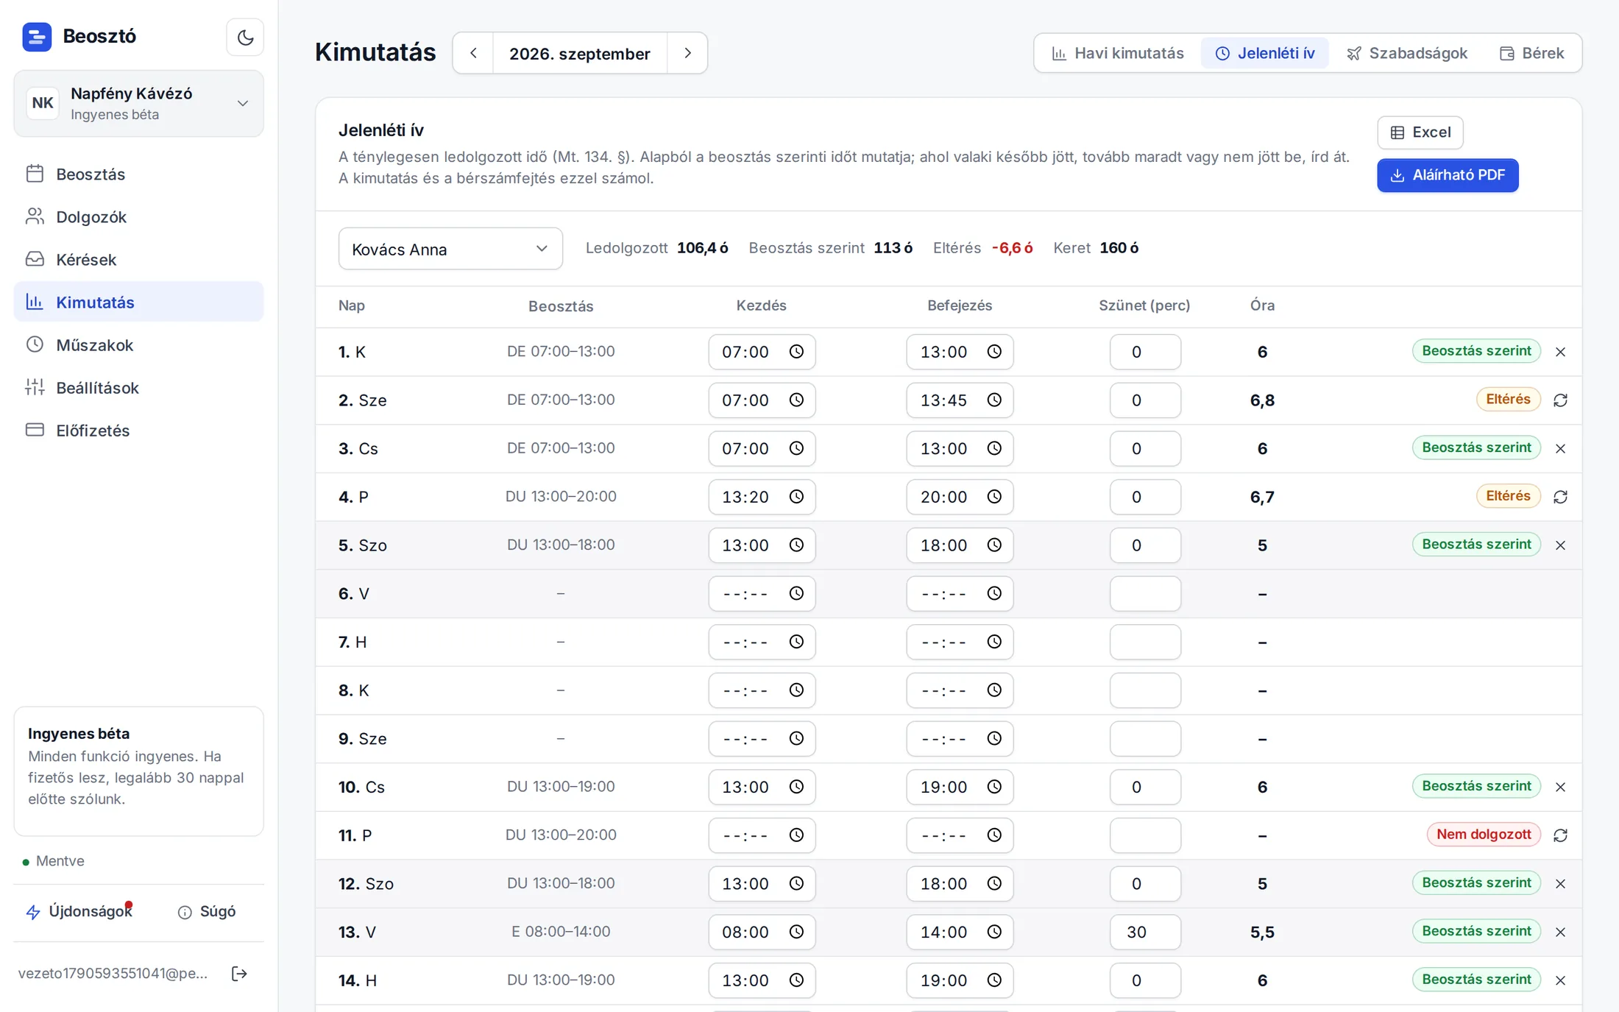The width and height of the screenshot is (1619, 1012).
Task: Clear day 5. Szo row with X
Action: [1560, 545]
